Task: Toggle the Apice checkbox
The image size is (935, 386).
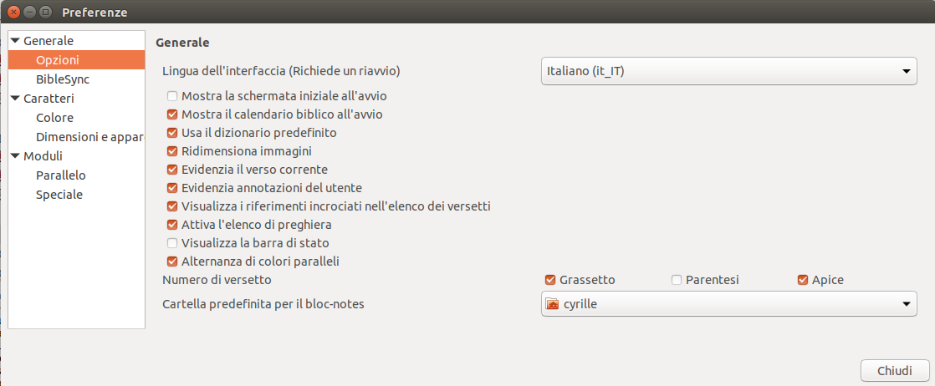Action: click(803, 280)
